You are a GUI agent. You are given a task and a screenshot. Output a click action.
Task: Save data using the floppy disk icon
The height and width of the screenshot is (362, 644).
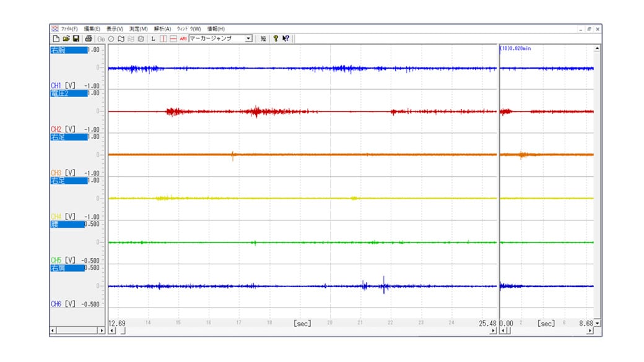(x=76, y=38)
